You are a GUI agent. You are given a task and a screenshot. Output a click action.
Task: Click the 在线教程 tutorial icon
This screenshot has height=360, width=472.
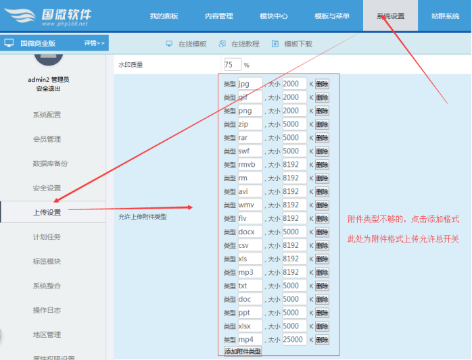pos(222,44)
